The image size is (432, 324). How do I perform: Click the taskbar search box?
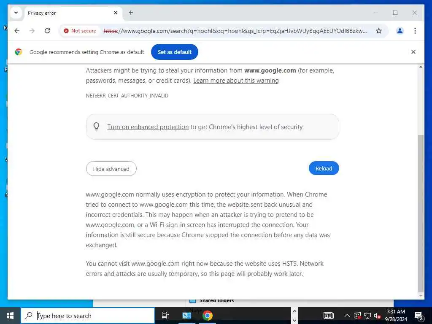point(88,316)
